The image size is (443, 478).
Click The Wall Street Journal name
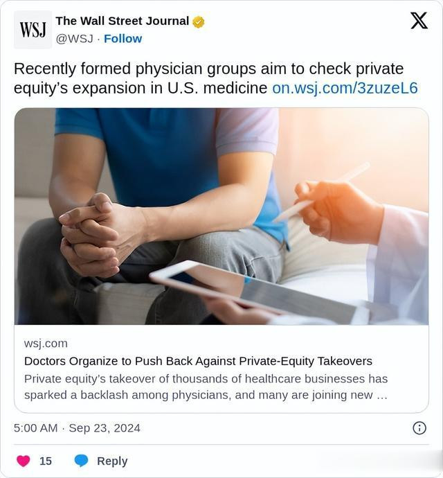(x=123, y=21)
